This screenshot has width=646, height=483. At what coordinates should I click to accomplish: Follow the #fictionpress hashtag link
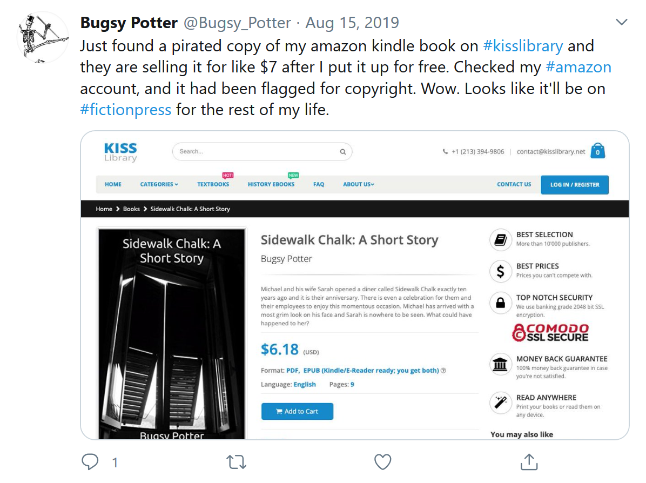[x=126, y=110]
